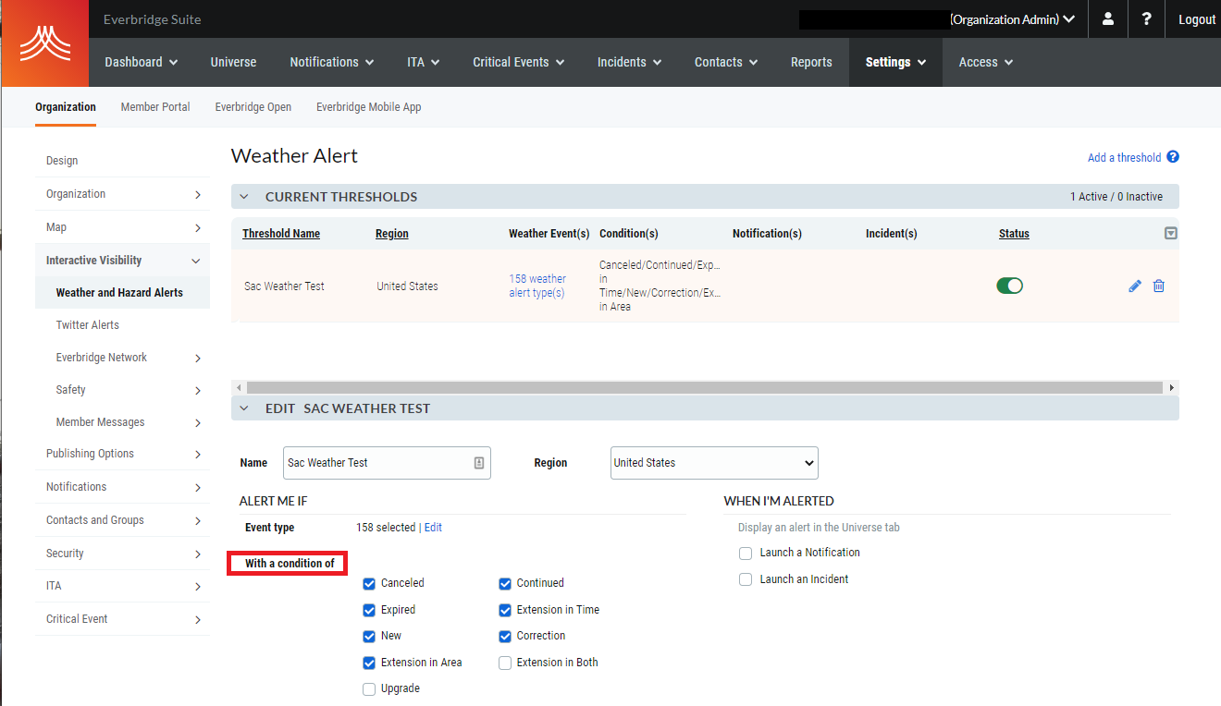Open the Notifications top menu dropdown
Viewport: 1221px width, 706px height.
(332, 62)
